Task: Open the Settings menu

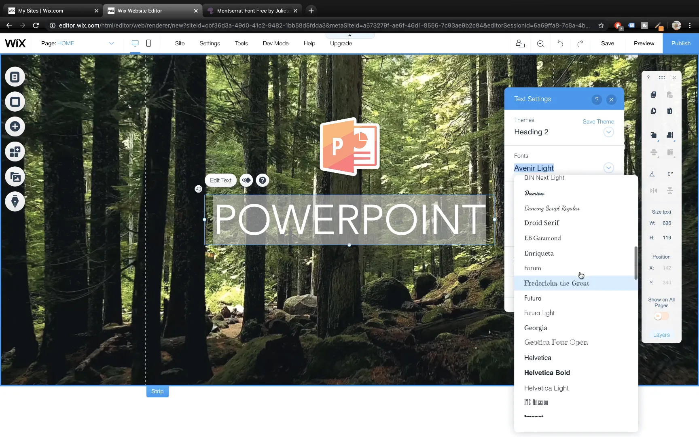Action: (x=210, y=43)
